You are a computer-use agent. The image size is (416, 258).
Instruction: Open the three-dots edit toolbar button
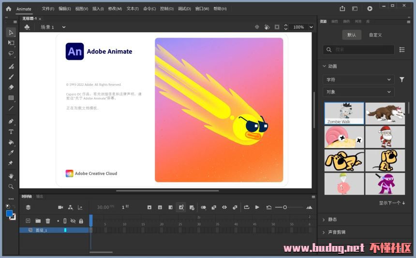click(x=11, y=199)
